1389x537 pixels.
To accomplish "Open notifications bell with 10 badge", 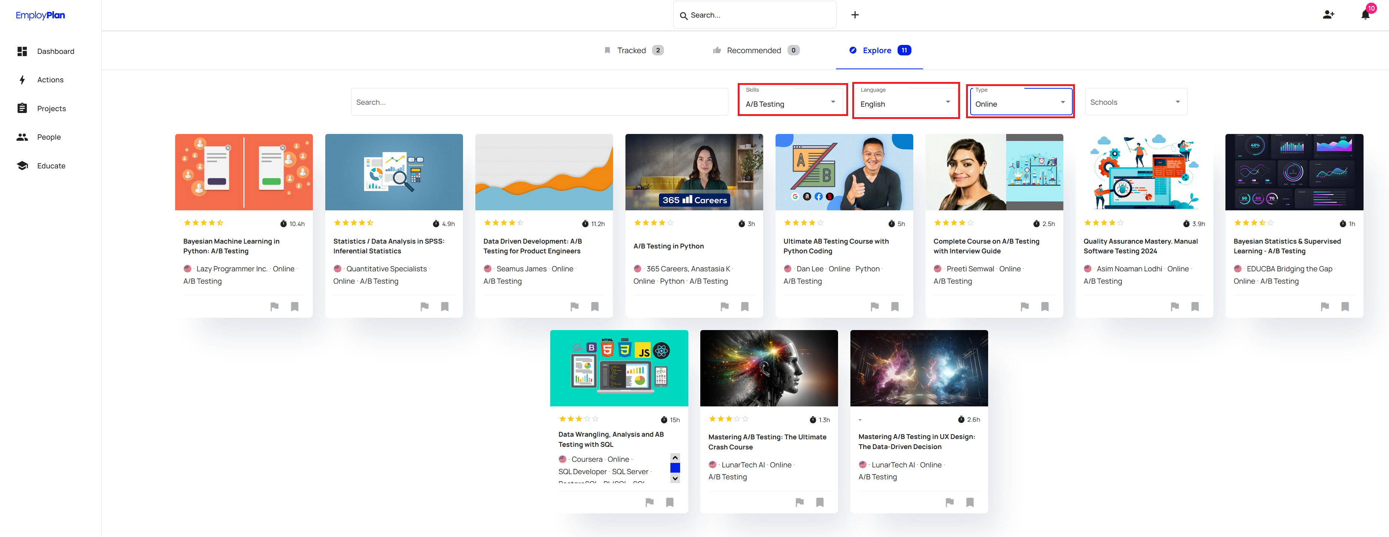I will click(1365, 15).
